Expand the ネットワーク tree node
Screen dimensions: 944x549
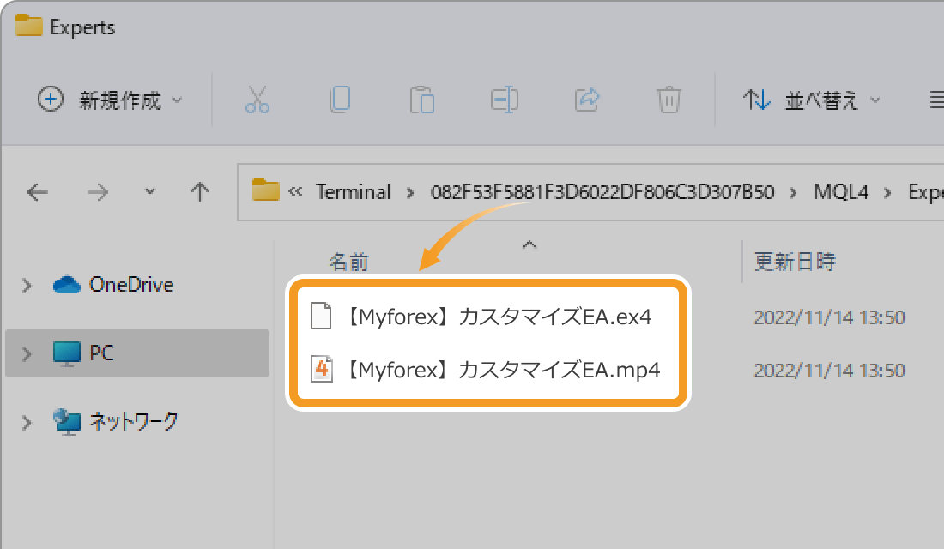tap(27, 423)
